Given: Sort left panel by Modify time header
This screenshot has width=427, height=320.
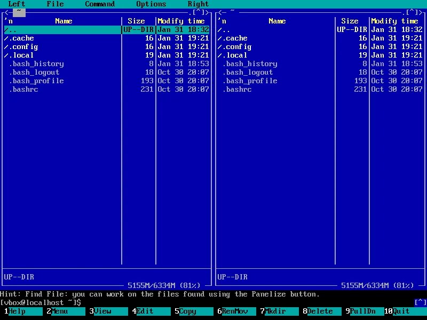Looking at the screenshot, I should (x=181, y=21).
